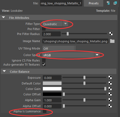This screenshot has height=117, width=120.
Task: Open the UV Tiling Mode dropdown
Action: [59, 48]
